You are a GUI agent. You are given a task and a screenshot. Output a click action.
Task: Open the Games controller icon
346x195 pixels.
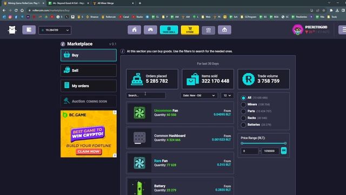pos(150,30)
